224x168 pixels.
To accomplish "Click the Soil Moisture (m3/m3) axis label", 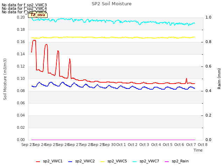I will pyautogui.click(x=5, y=79).
